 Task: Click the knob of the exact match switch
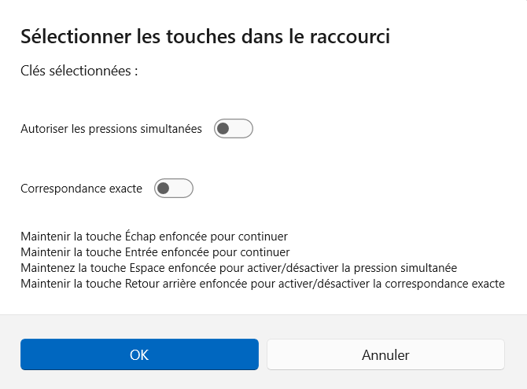[164, 189]
